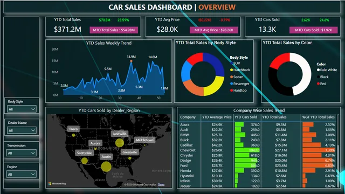Click the Scottsdale map label
Image resolution: width=345 pixels, height=194 pixels.
point(85,153)
